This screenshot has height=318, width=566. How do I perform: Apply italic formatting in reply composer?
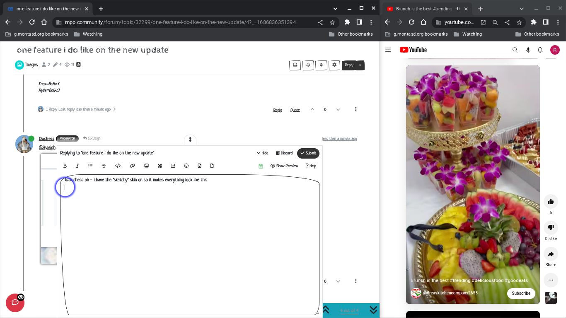coord(77,166)
